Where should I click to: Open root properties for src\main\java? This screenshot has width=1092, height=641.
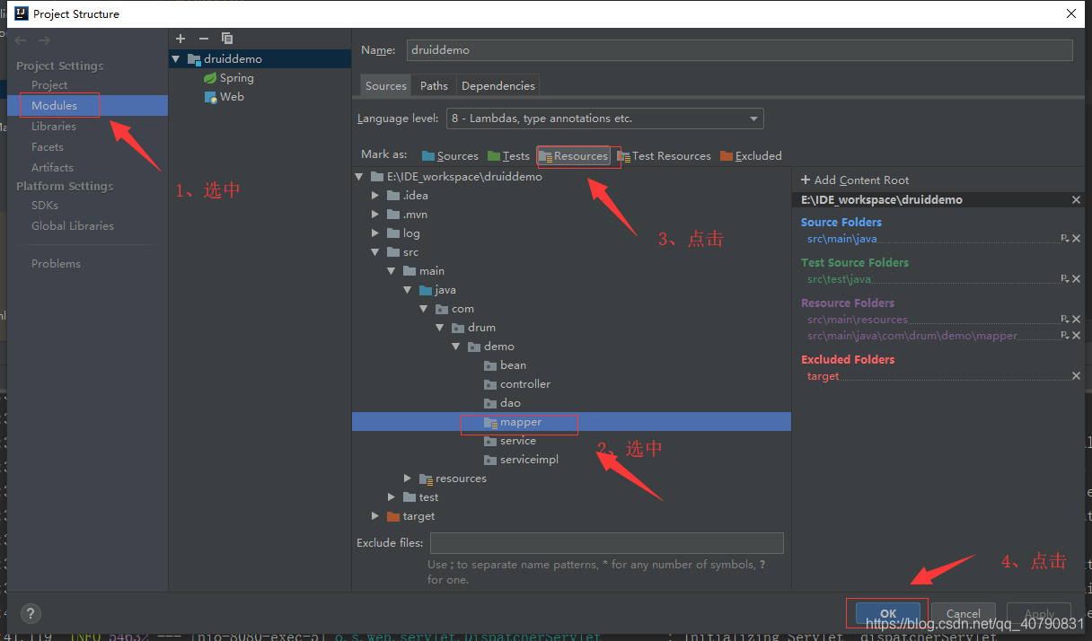click(x=1064, y=239)
